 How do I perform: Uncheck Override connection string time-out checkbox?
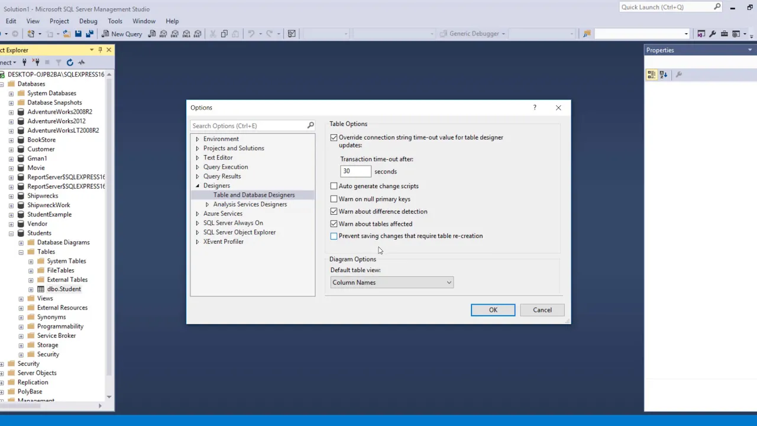click(x=334, y=137)
